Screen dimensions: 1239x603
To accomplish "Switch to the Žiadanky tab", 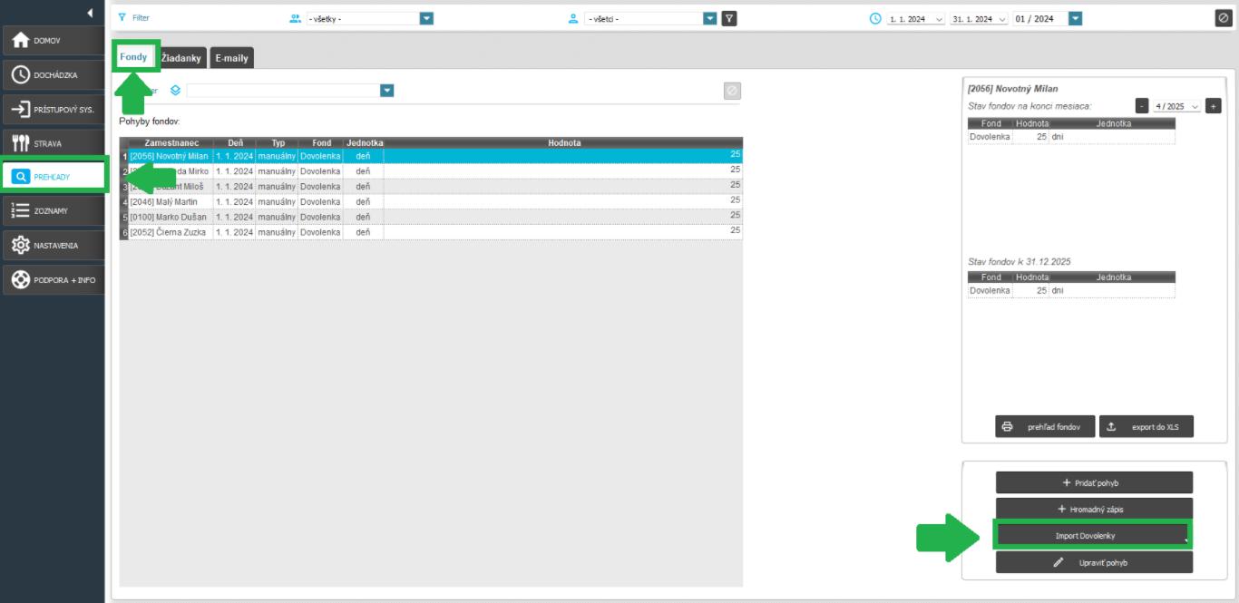I will click(x=183, y=58).
